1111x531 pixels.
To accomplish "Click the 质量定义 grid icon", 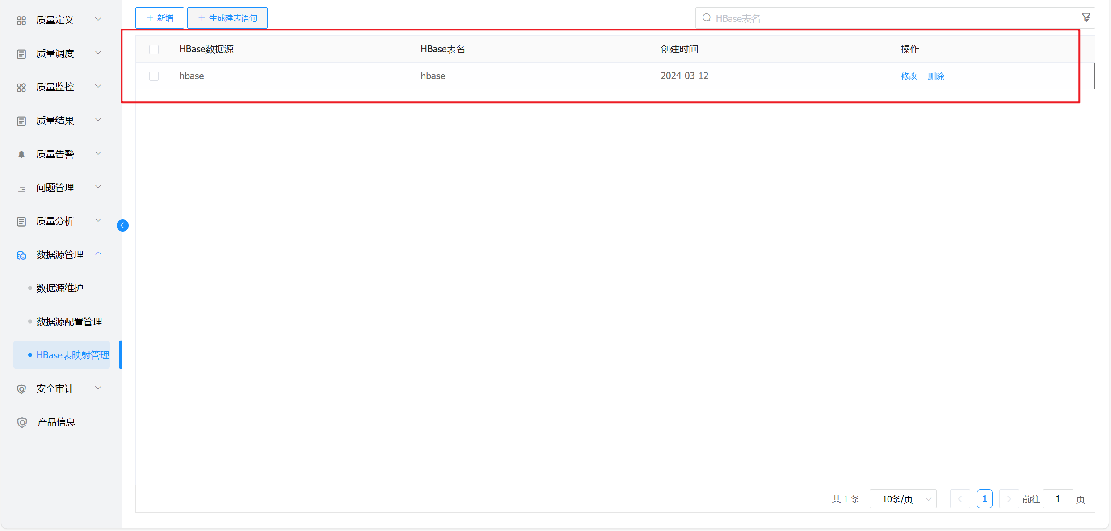I will point(21,20).
